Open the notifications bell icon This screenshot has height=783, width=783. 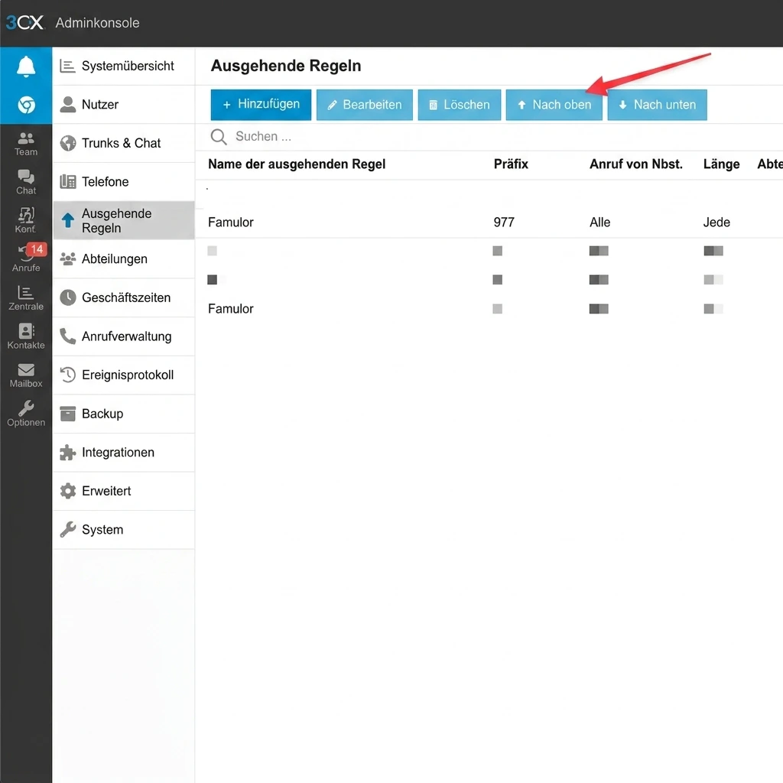coord(26,67)
